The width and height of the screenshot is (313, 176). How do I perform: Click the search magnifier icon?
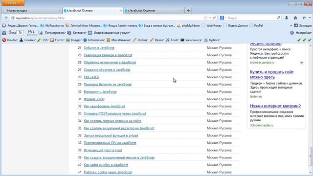pyautogui.click(x=278, y=18)
